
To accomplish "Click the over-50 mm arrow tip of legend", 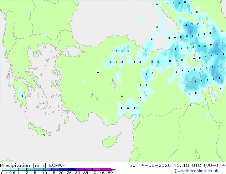I will click(x=113, y=169).
